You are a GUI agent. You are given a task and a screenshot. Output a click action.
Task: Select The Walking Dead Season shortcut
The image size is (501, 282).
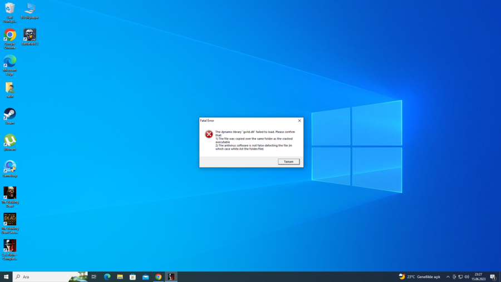[10, 224]
